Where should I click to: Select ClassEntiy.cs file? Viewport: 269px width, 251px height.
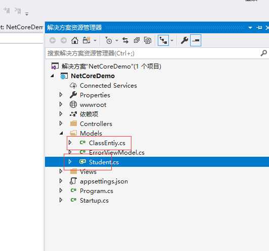107,143
